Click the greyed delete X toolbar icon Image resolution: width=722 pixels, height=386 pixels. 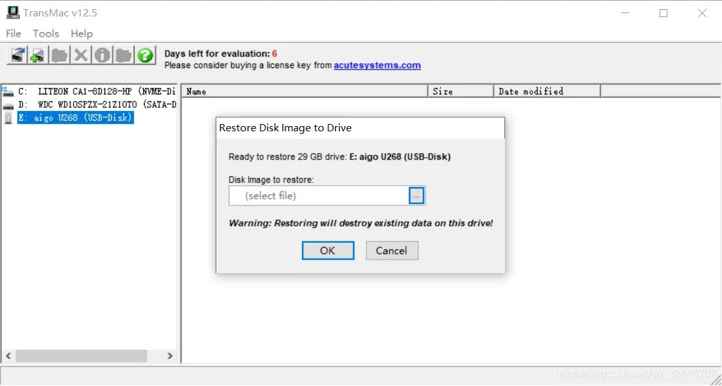[81, 56]
